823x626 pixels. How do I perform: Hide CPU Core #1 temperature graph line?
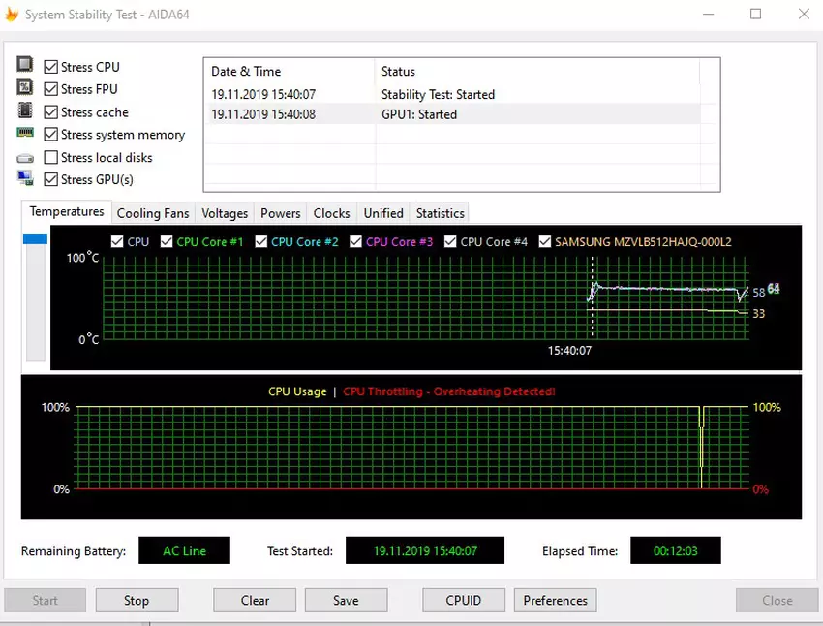pyautogui.click(x=168, y=241)
